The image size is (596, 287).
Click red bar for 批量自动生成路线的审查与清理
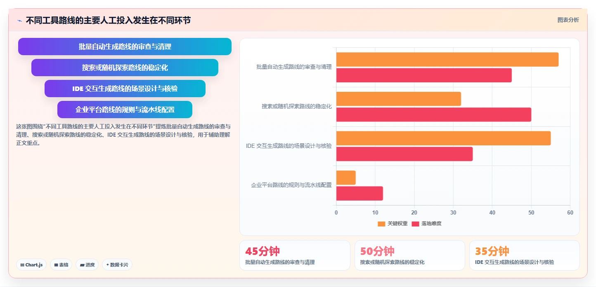(x=424, y=75)
